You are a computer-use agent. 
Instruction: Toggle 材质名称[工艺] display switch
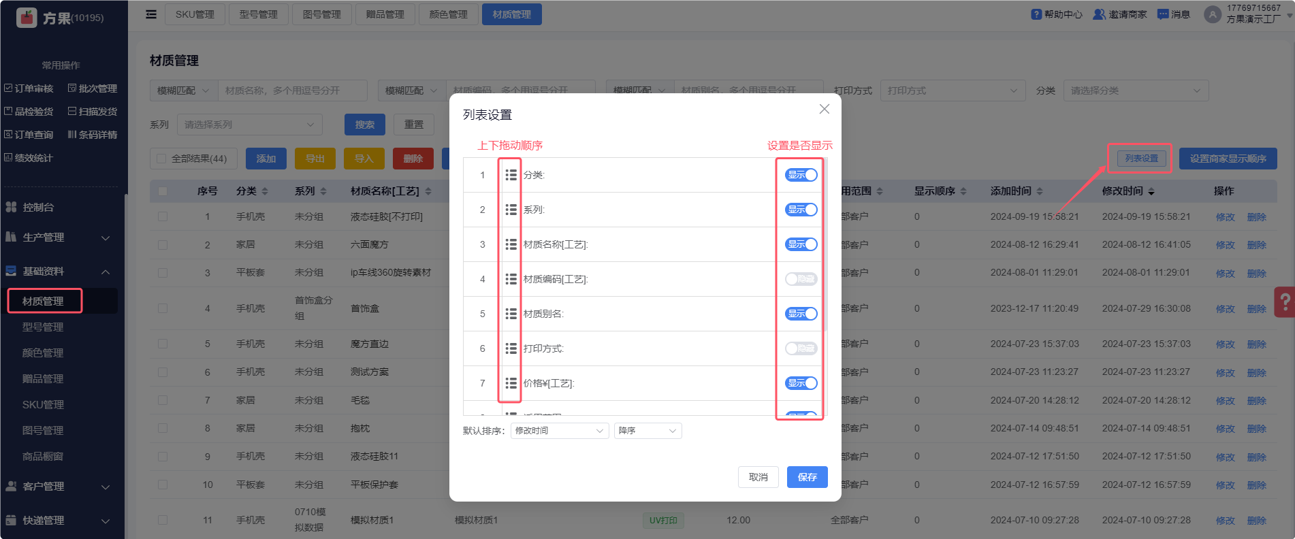(x=801, y=244)
